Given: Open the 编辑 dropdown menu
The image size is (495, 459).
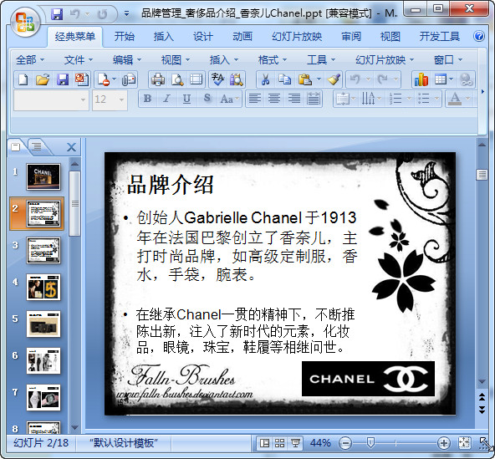Looking at the screenshot, I should [x=127, y=59].
